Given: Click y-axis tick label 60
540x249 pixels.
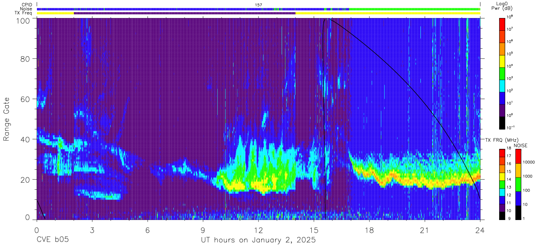Looking at the screenshot, I should pyautogui.click(x=26, y=99).
